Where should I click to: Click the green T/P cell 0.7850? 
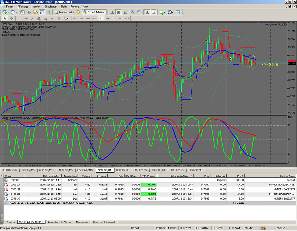tap(149, 194)
